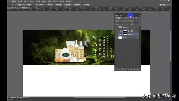Filter layers by shape layer icon

(134, 18)
